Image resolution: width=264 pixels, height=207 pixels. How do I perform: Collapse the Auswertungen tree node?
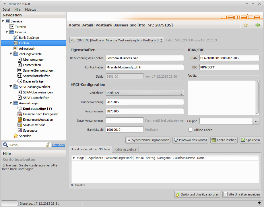tap(11, 103)
